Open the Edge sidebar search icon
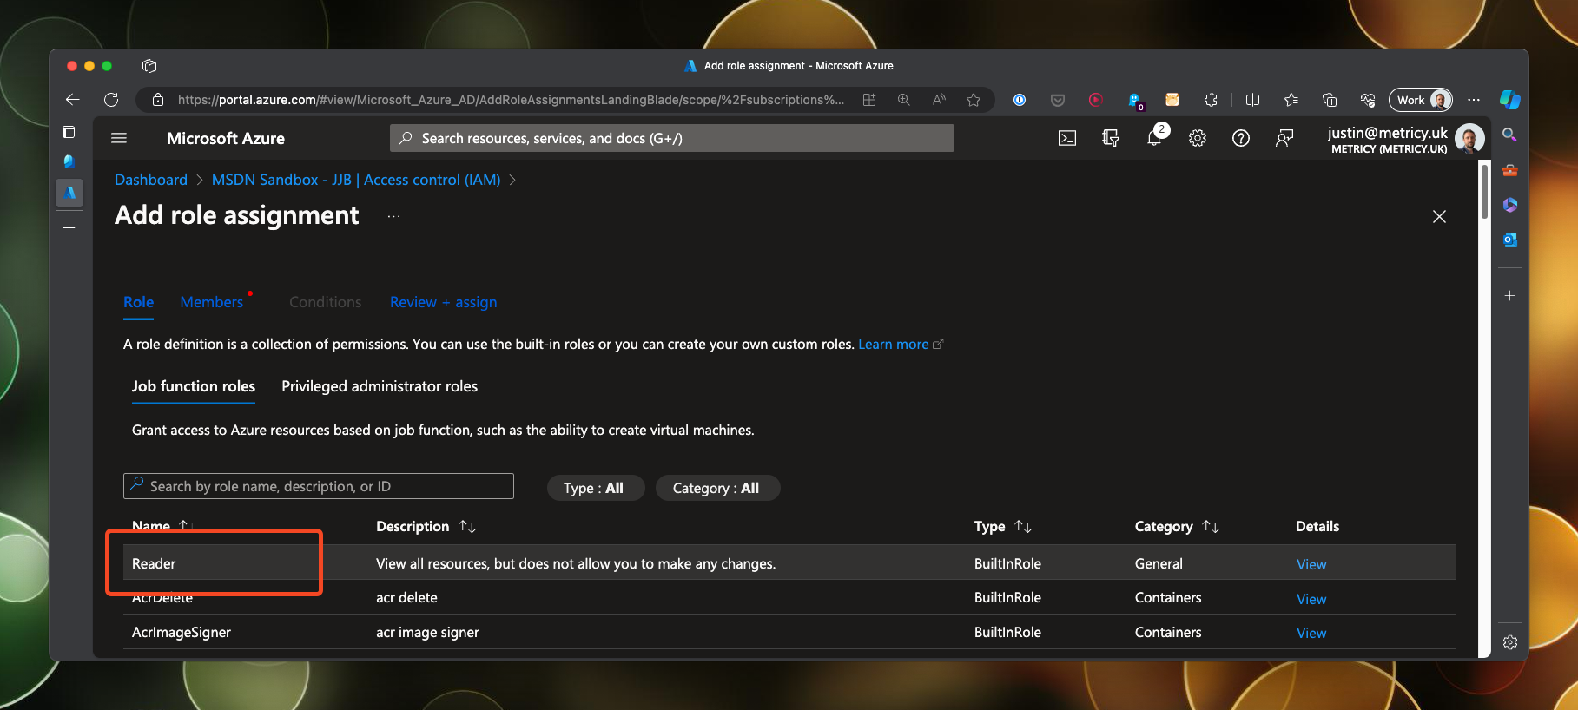Screen dimensions: 1578x710 click(x=1510, y=135)
